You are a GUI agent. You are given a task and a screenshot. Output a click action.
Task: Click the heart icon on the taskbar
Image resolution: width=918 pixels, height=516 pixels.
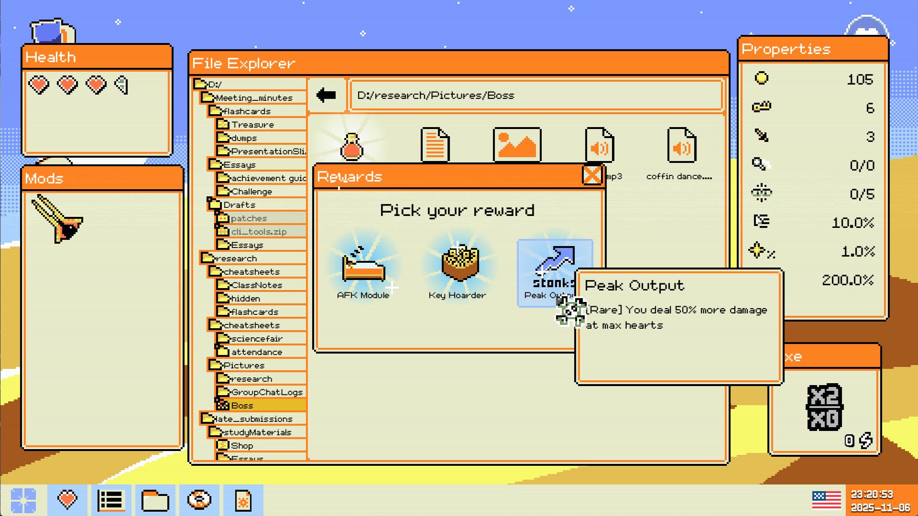tap(67, 500)
